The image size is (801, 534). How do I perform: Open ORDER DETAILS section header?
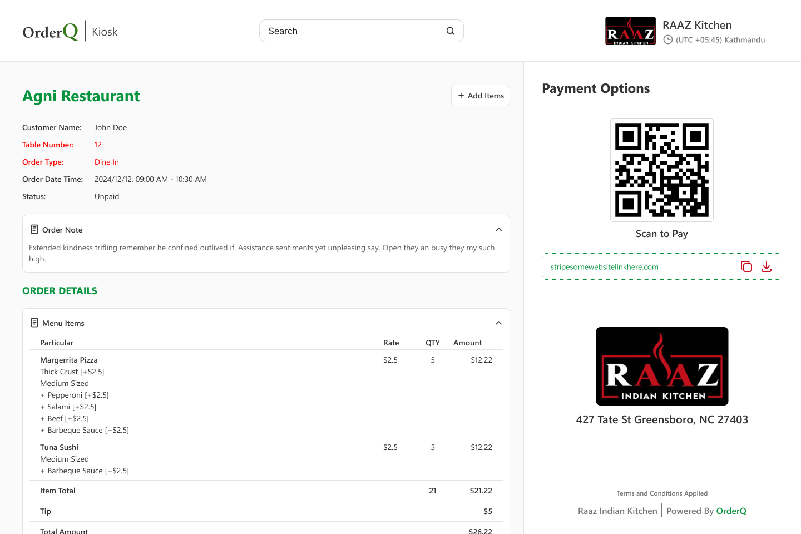click(60, 290)
